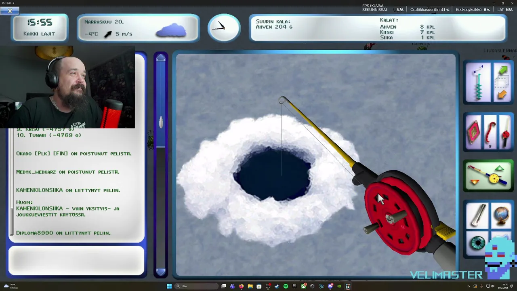Click Diploma8990 on liittynyt peliin message
The height and width of the screenshot is (291, 517).
(x=63, y=233)
